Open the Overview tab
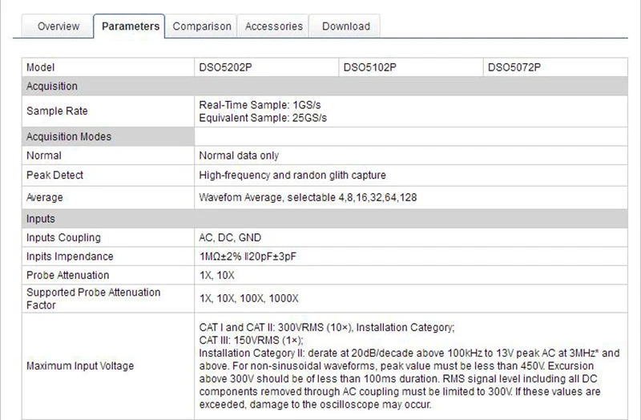Screen dimensions: 641x420 [x=58, y=26]
